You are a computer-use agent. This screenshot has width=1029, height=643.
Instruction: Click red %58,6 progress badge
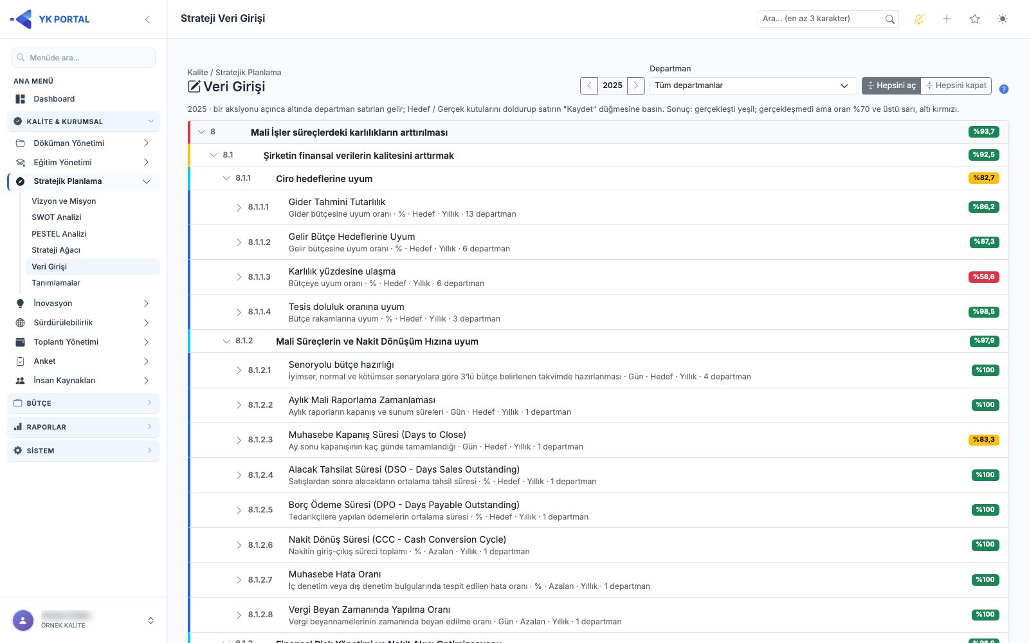click(984, 277)
